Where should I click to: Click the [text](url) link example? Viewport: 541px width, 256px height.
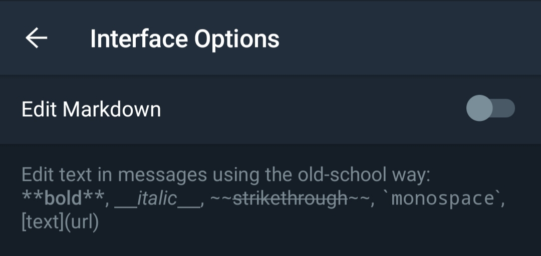pos(60,222)
